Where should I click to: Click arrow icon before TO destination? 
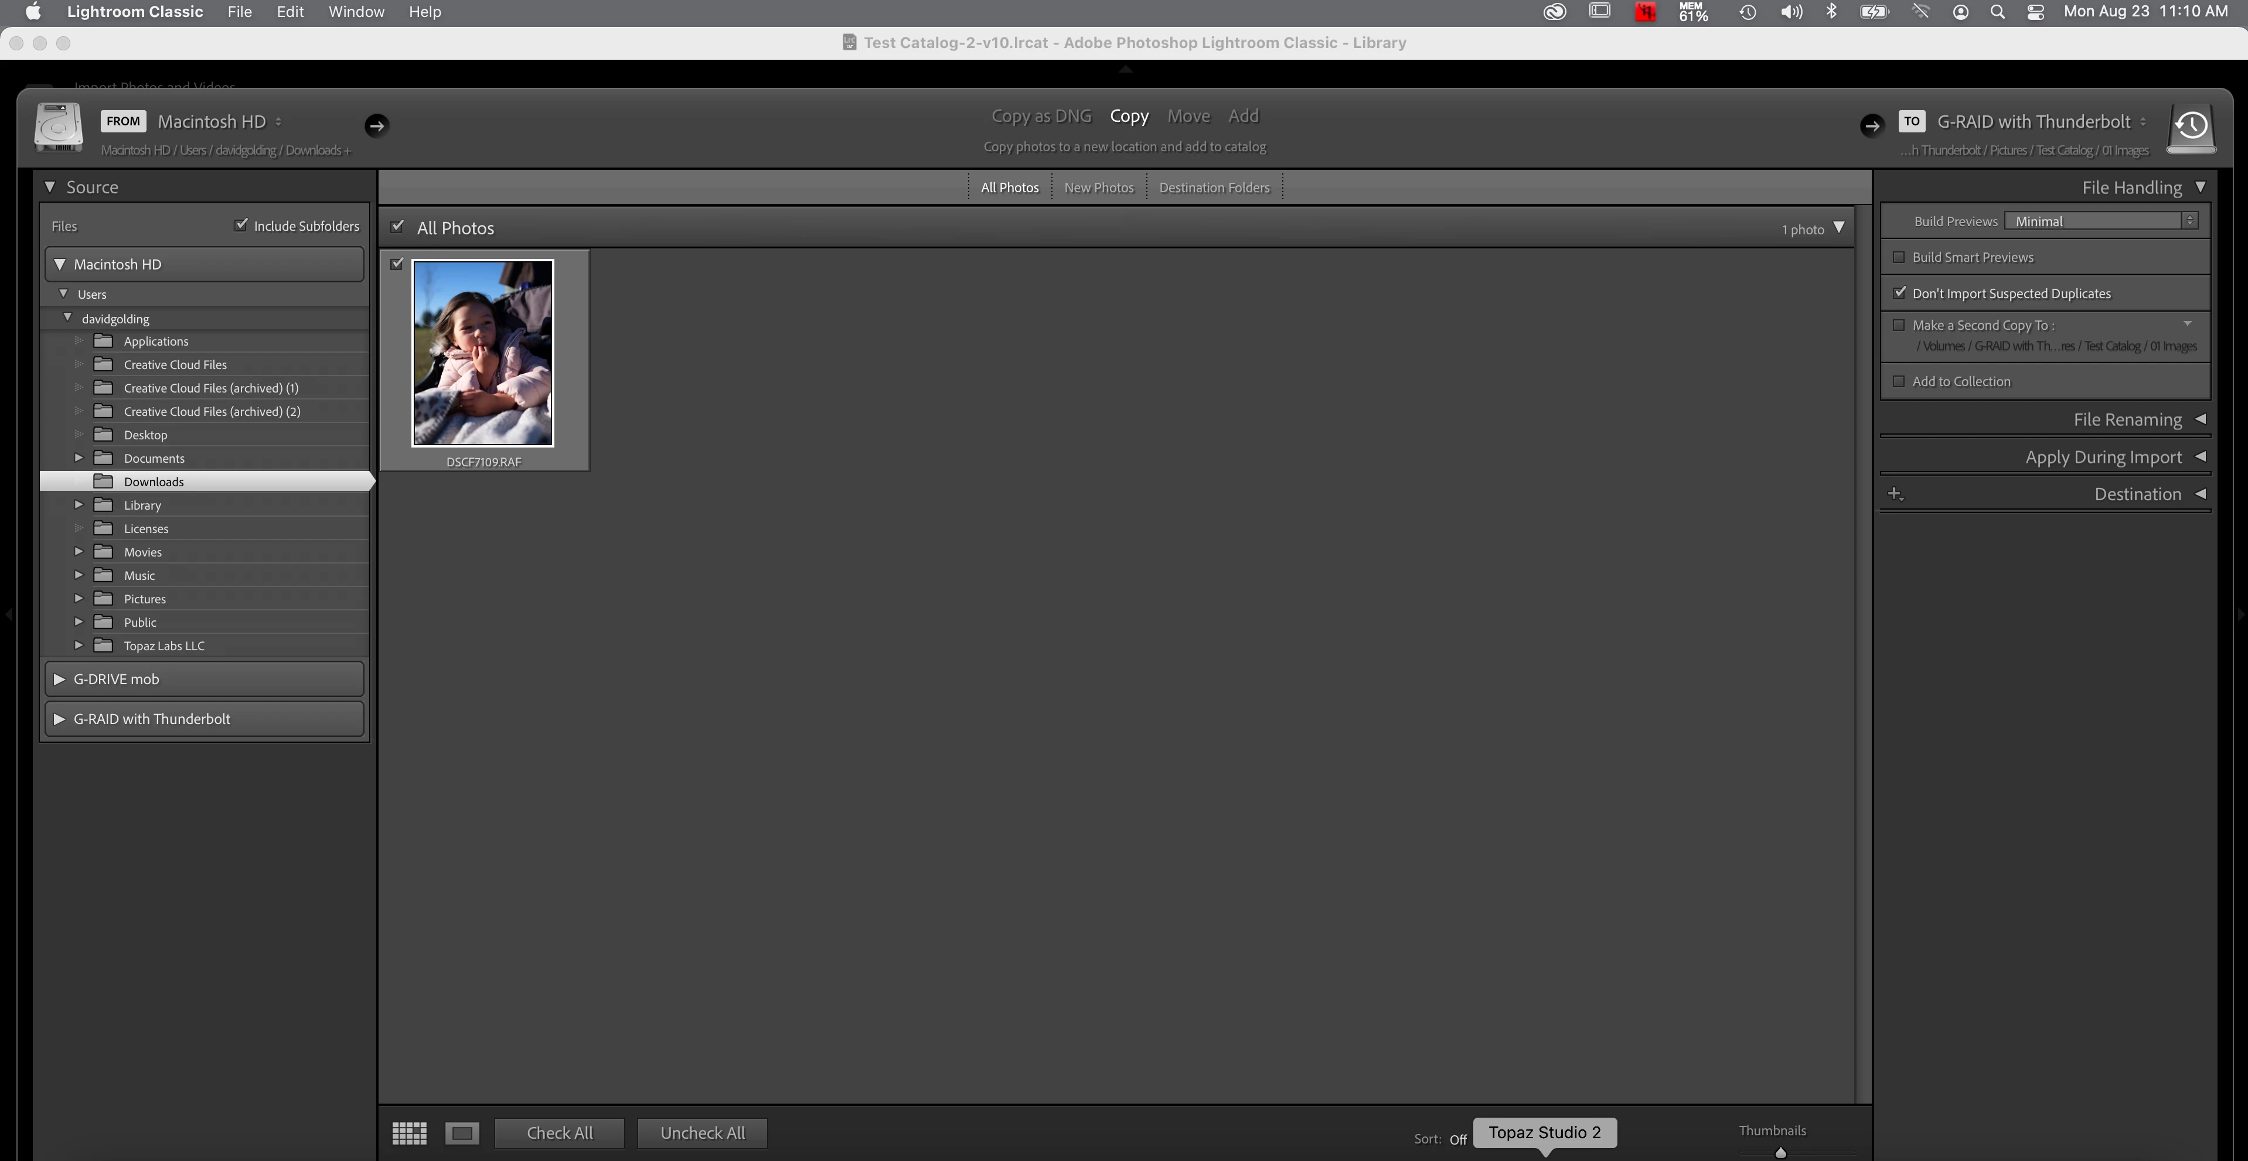(x=1871, y=125)
